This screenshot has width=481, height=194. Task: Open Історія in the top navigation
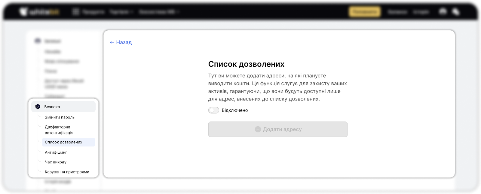tap(421, 12)
